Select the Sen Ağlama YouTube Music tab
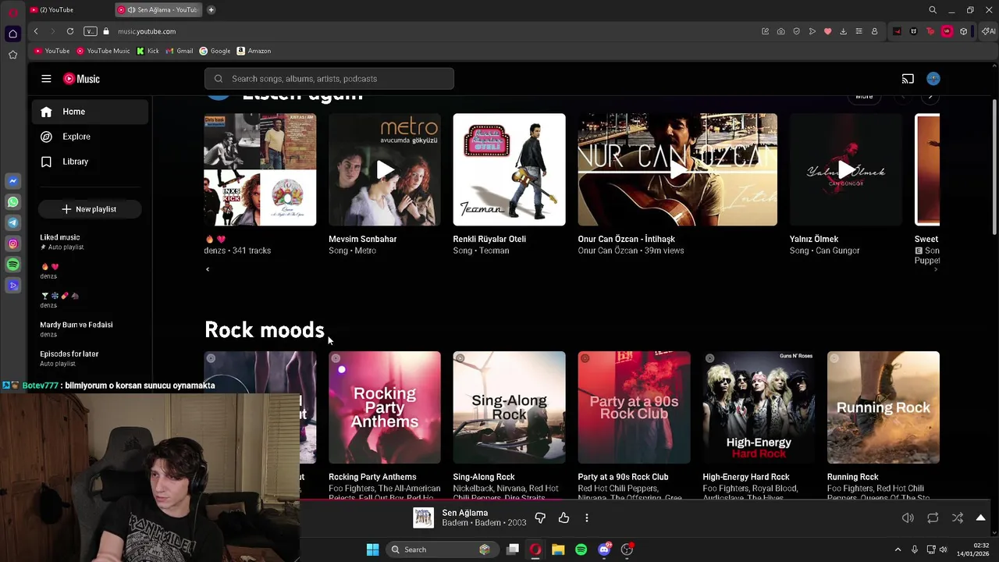The width and height of the screenshot is (999, 562). pos(158,10)
